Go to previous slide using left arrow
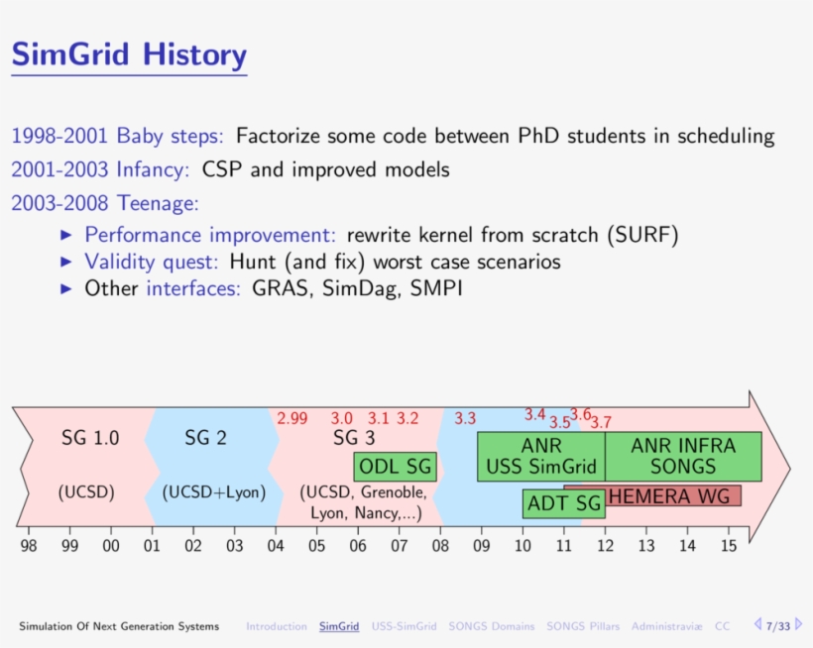Viewport: 813px width, 648px height. point(757,624)
